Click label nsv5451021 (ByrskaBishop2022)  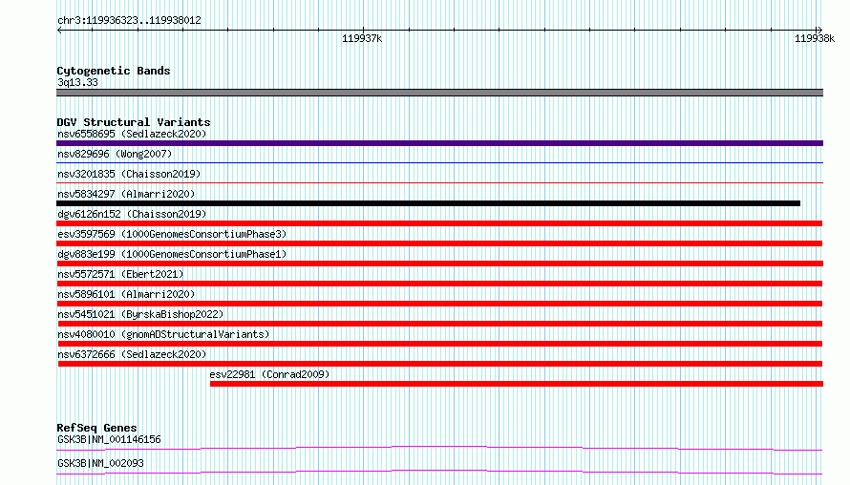(x=140, y=314)
